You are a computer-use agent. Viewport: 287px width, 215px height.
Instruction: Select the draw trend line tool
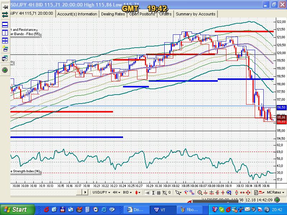coord(186,192)
